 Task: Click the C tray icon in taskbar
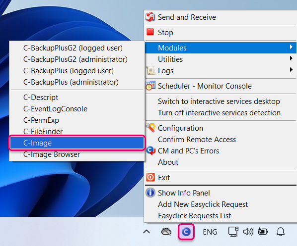tap(186, 232)
